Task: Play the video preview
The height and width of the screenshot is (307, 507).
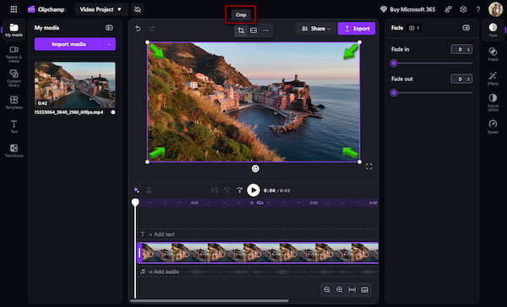Action: coord(253,190)
